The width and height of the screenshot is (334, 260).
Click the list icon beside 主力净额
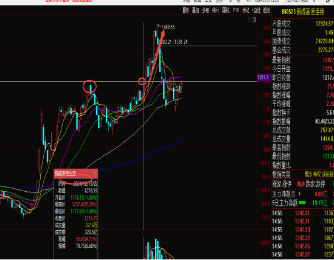click(293, 194)
